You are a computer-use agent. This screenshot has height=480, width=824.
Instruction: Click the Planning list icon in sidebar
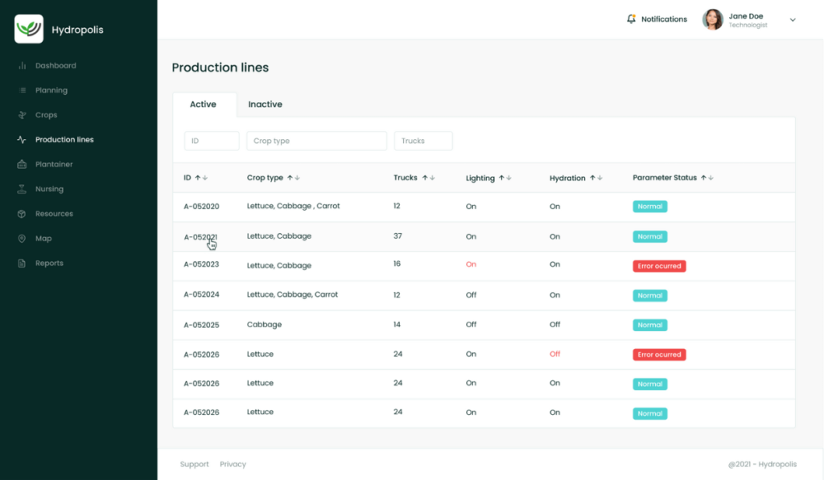22,91
